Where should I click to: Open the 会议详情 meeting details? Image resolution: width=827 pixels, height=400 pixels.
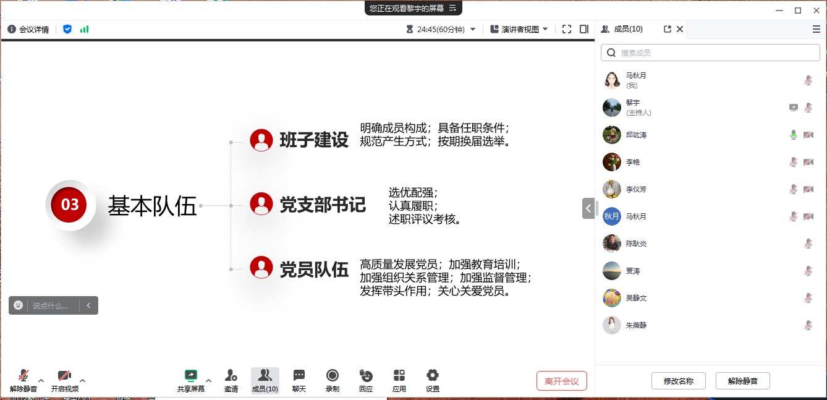(28, 29)
